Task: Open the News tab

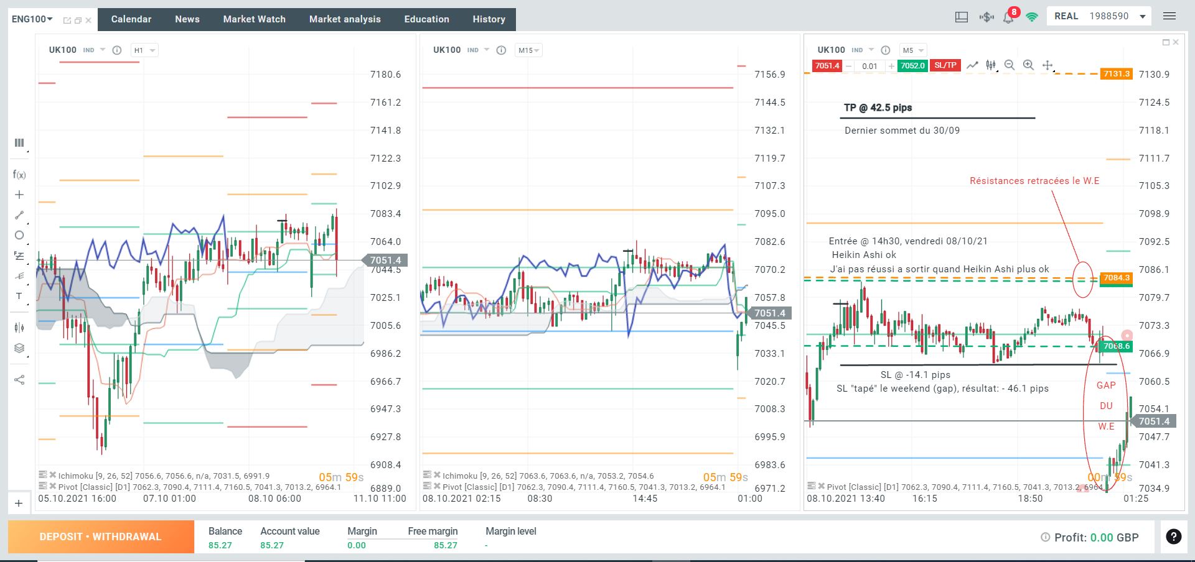Action: pos(187,19)
